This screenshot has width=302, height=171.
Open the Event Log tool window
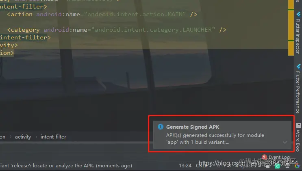[x=279, y=157]
